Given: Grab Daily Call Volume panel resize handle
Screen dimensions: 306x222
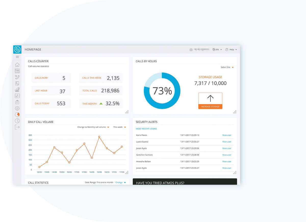Looking at the screenshot, I should tap(127, 172).
